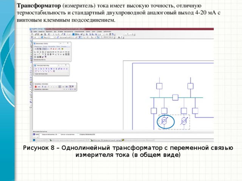This screenshot has height=181, width=242.
Task: Click the last symbol in Трансформаторы panel's top row
Action: (67, 69)
